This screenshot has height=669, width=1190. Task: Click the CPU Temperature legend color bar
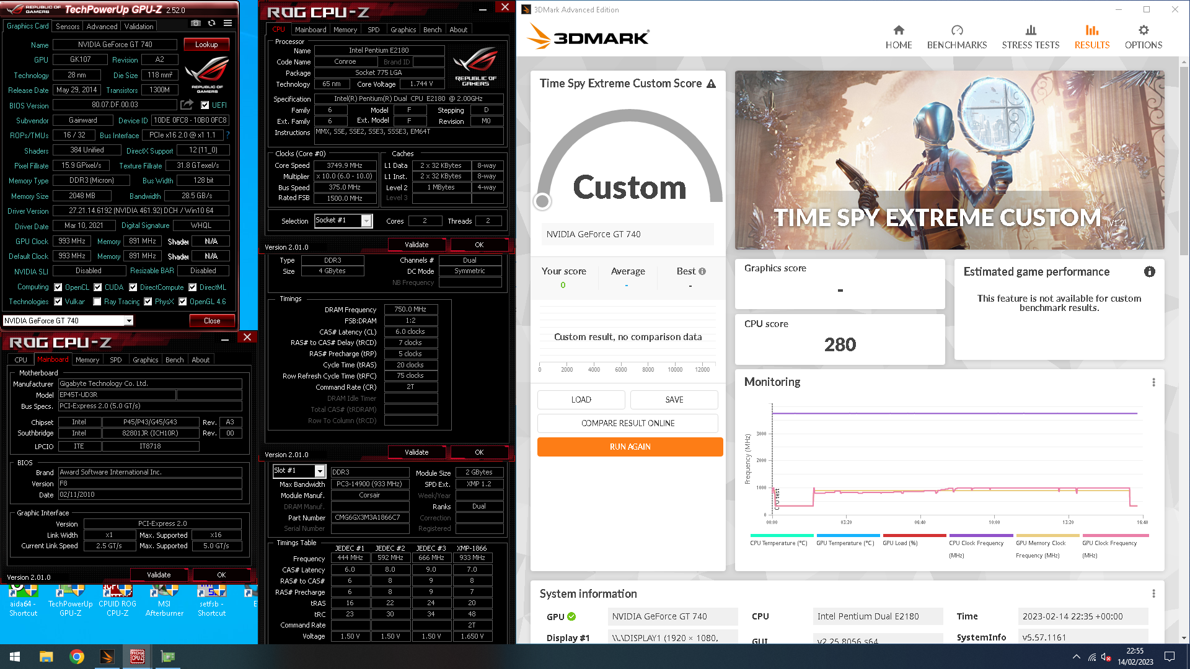(782, 536)
